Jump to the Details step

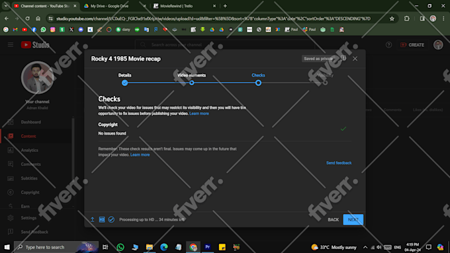pos(124,79)
